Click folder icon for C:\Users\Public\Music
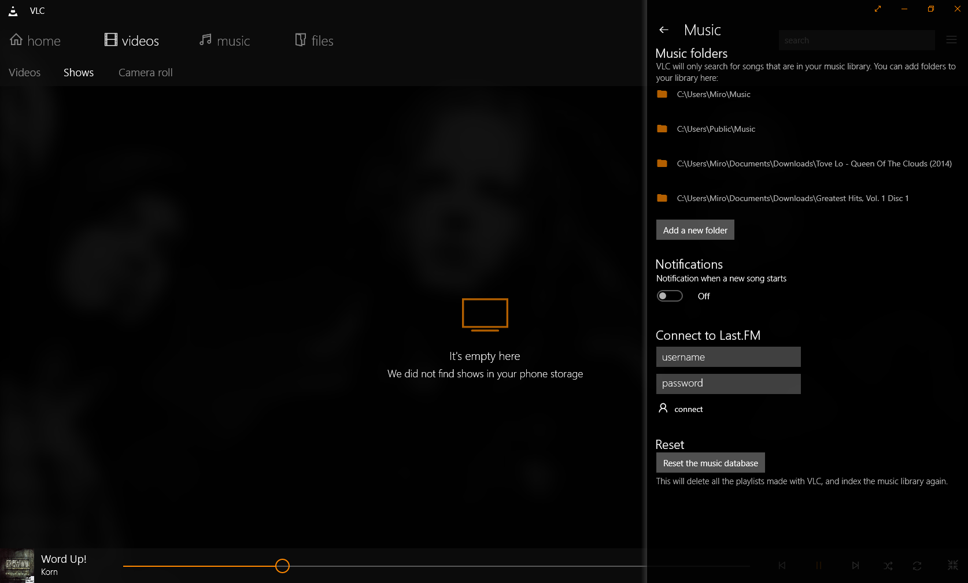 pyautogui.click(x=662, y=129)
